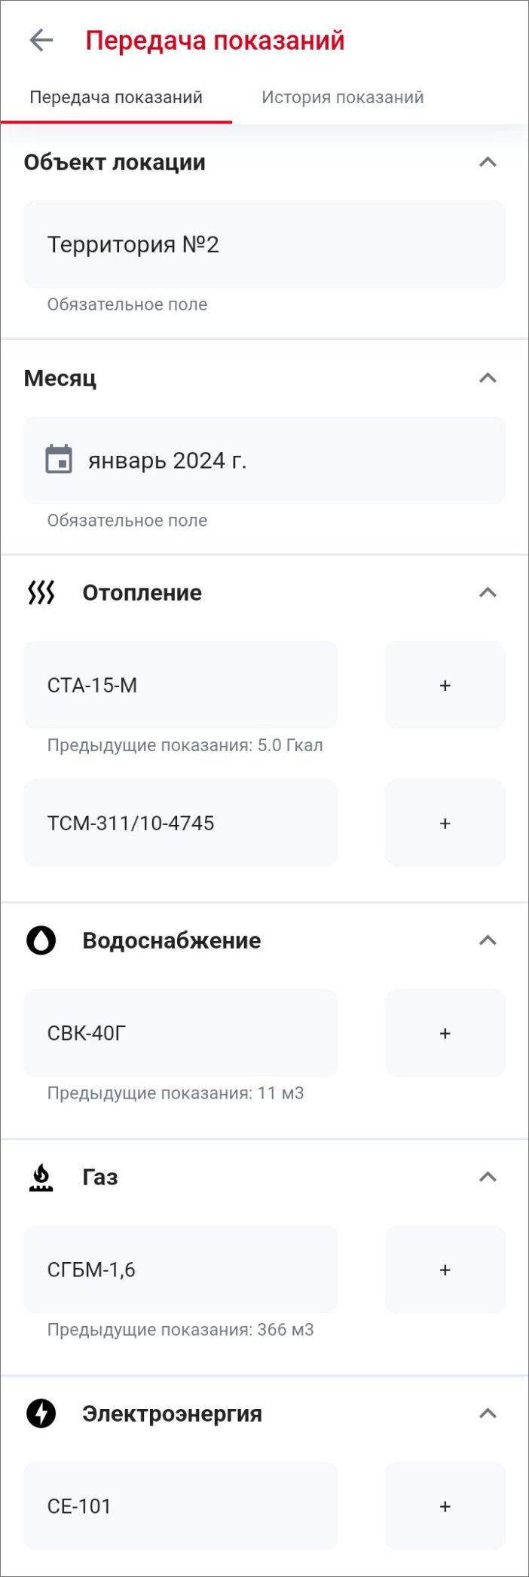
Task: Click the calendar icon in the month field
Action: coord(59,460)
